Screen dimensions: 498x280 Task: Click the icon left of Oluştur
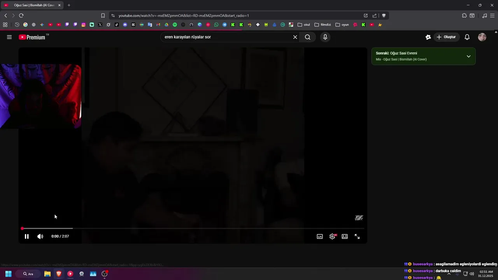pos(428,37)
